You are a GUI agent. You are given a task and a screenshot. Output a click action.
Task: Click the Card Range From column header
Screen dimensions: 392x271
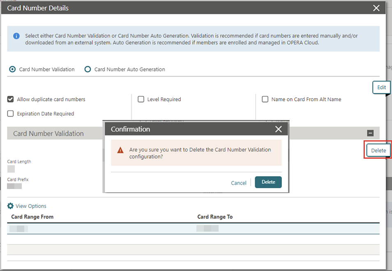(x=32, y=216)
